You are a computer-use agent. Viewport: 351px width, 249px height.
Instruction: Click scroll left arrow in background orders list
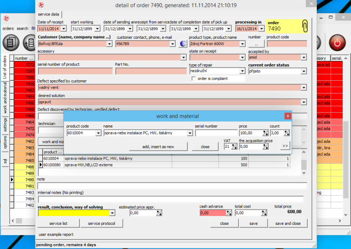coord(13,221)
